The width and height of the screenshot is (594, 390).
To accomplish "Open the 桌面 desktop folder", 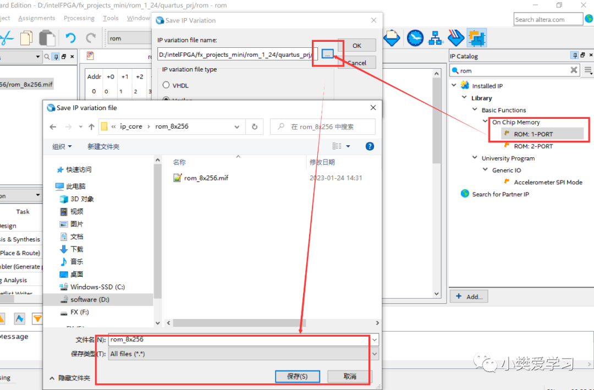I will tap(71, 274).
